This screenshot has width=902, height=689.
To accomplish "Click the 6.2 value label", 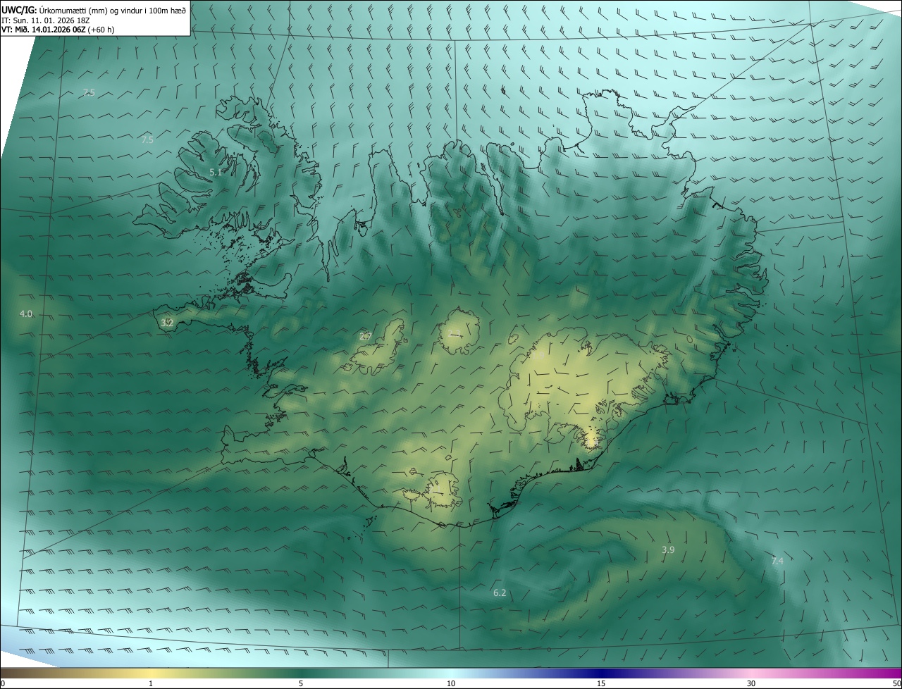I will click(x=500, y=592).
